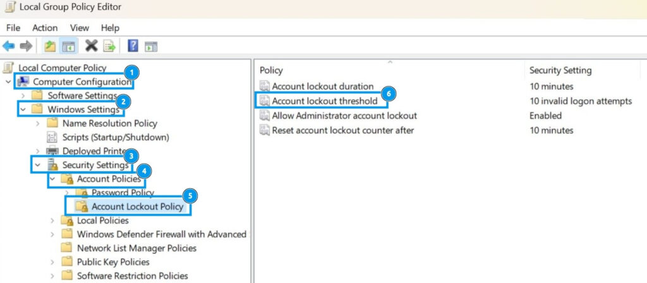Click the Software Settings folder icon
Viewport: 647px width, 283px height.
point(37,95)
